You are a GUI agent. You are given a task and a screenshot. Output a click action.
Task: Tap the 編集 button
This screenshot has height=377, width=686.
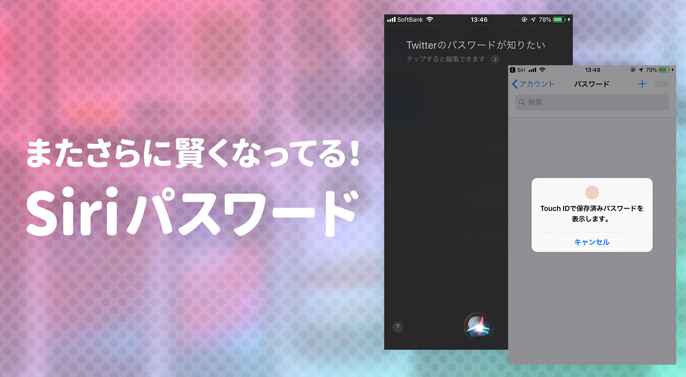[662, 84]
